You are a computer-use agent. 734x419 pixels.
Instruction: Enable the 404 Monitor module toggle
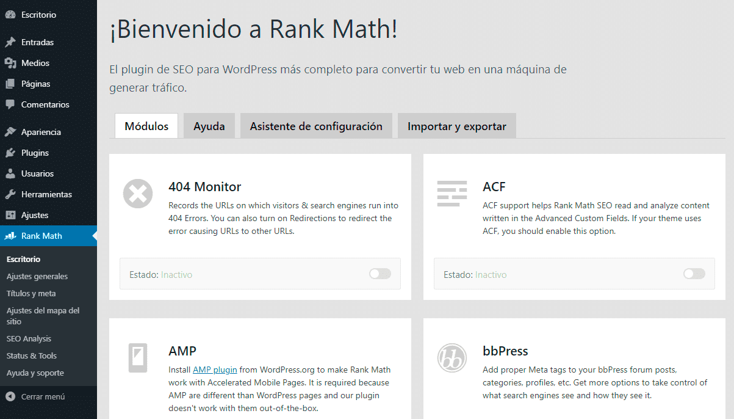[x=380, y=274]
